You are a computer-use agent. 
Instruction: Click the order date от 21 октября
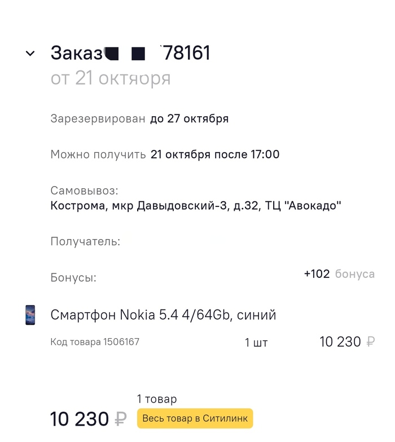pyautogui.click(x=111, y=78)
